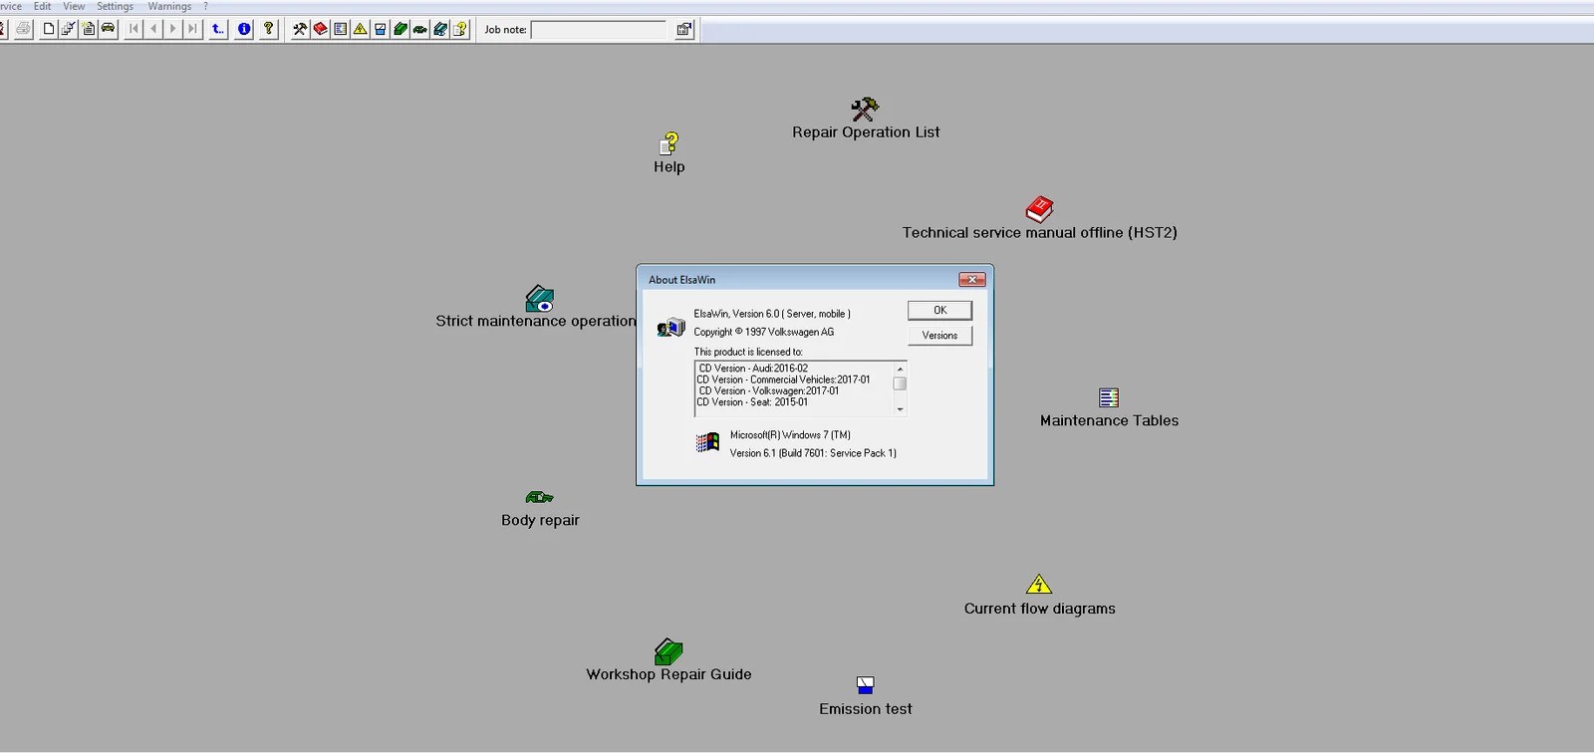The image size is (1594, 754).
Task: Open Technical service manual offline (HST2) icon
Action: coord(1039,209)
